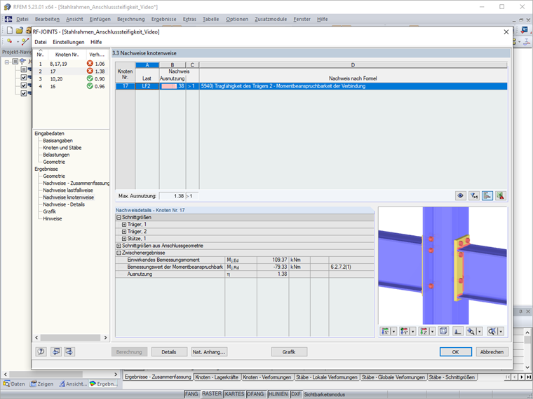Screen dimensions: 533x399
Task: Toggle OFANG object snap in status bar
Action: [x=255, y=394]
